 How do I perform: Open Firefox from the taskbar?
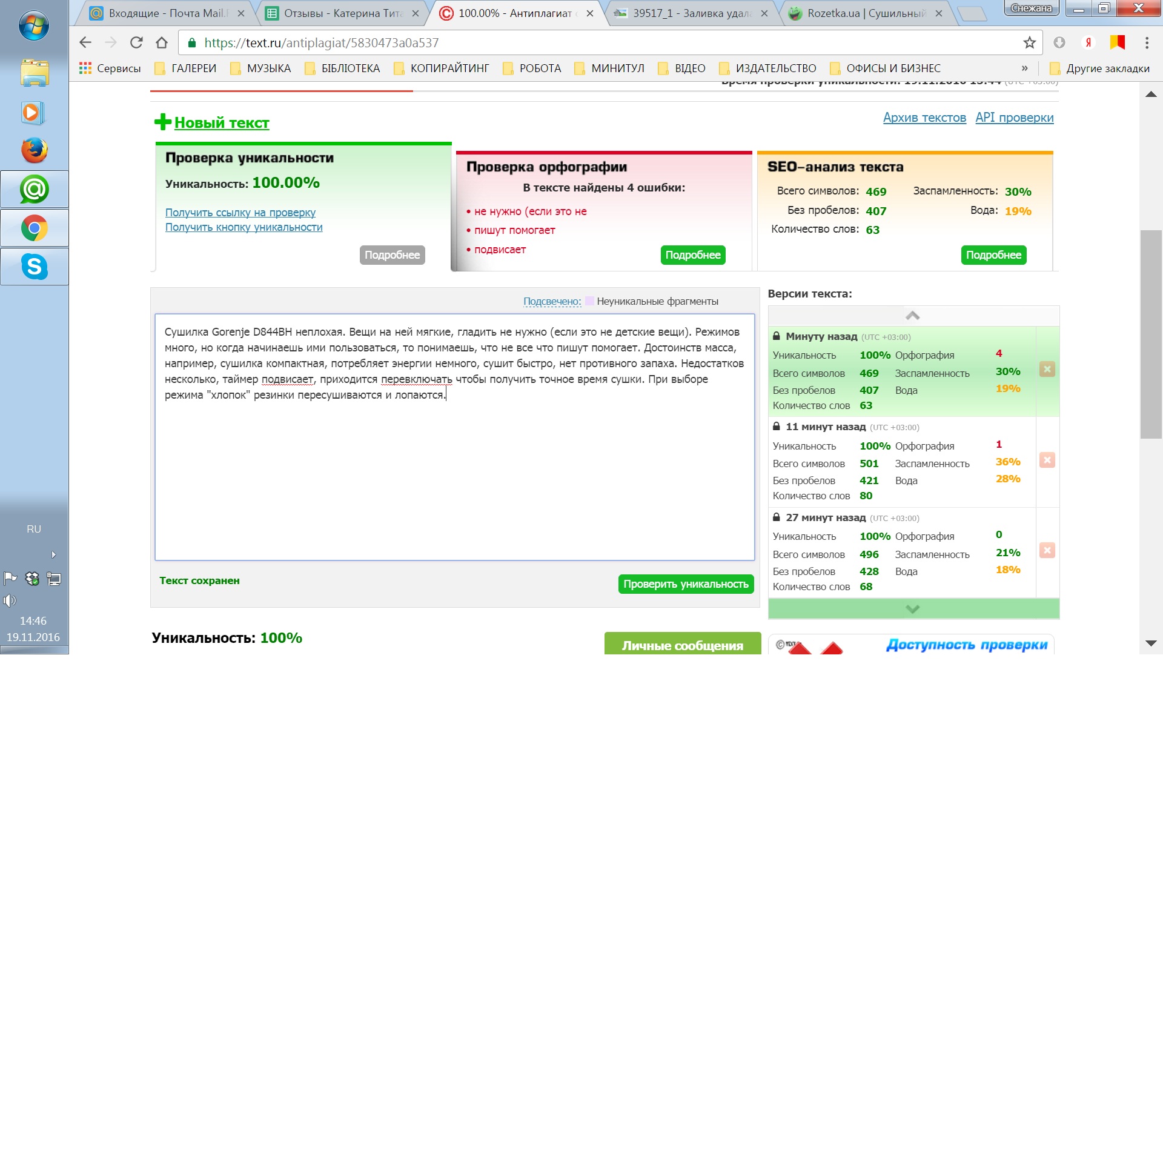[x=35, y=150]
